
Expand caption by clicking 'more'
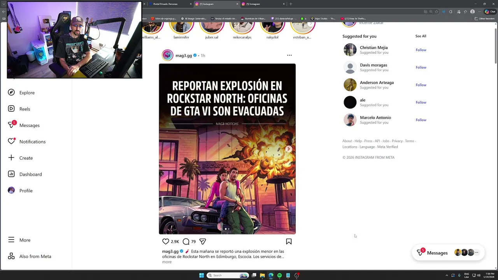pyautogui.click(x=167, y=262)
